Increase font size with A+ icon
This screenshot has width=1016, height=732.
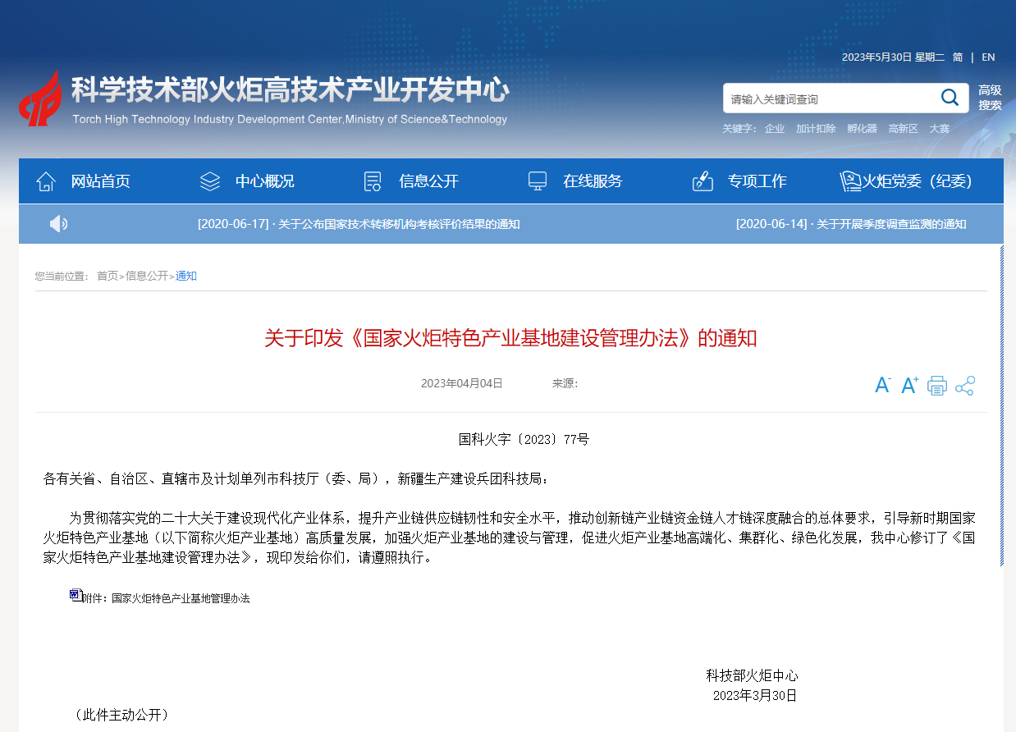tap(909, 385)
